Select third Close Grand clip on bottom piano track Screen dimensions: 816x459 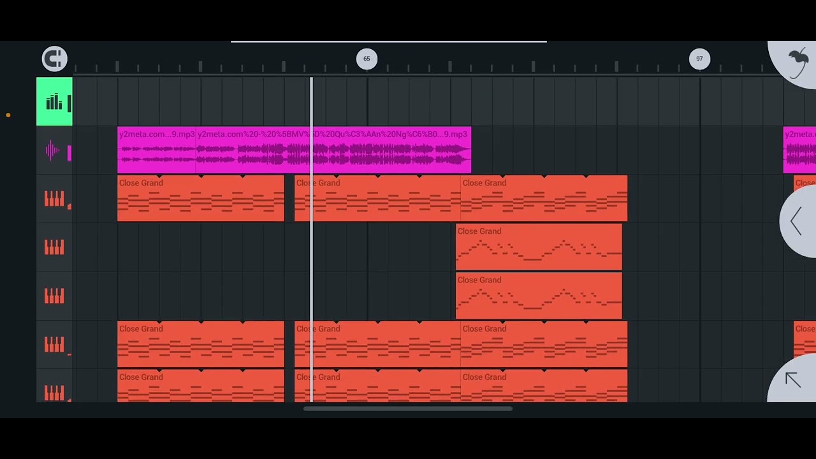(544, 386)
